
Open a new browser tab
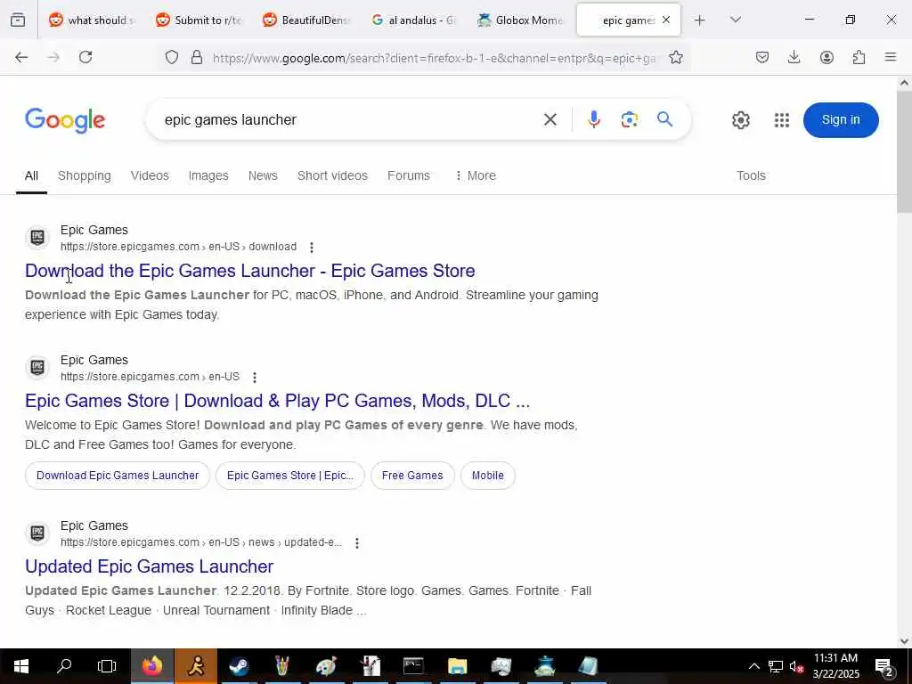point(699,20)
